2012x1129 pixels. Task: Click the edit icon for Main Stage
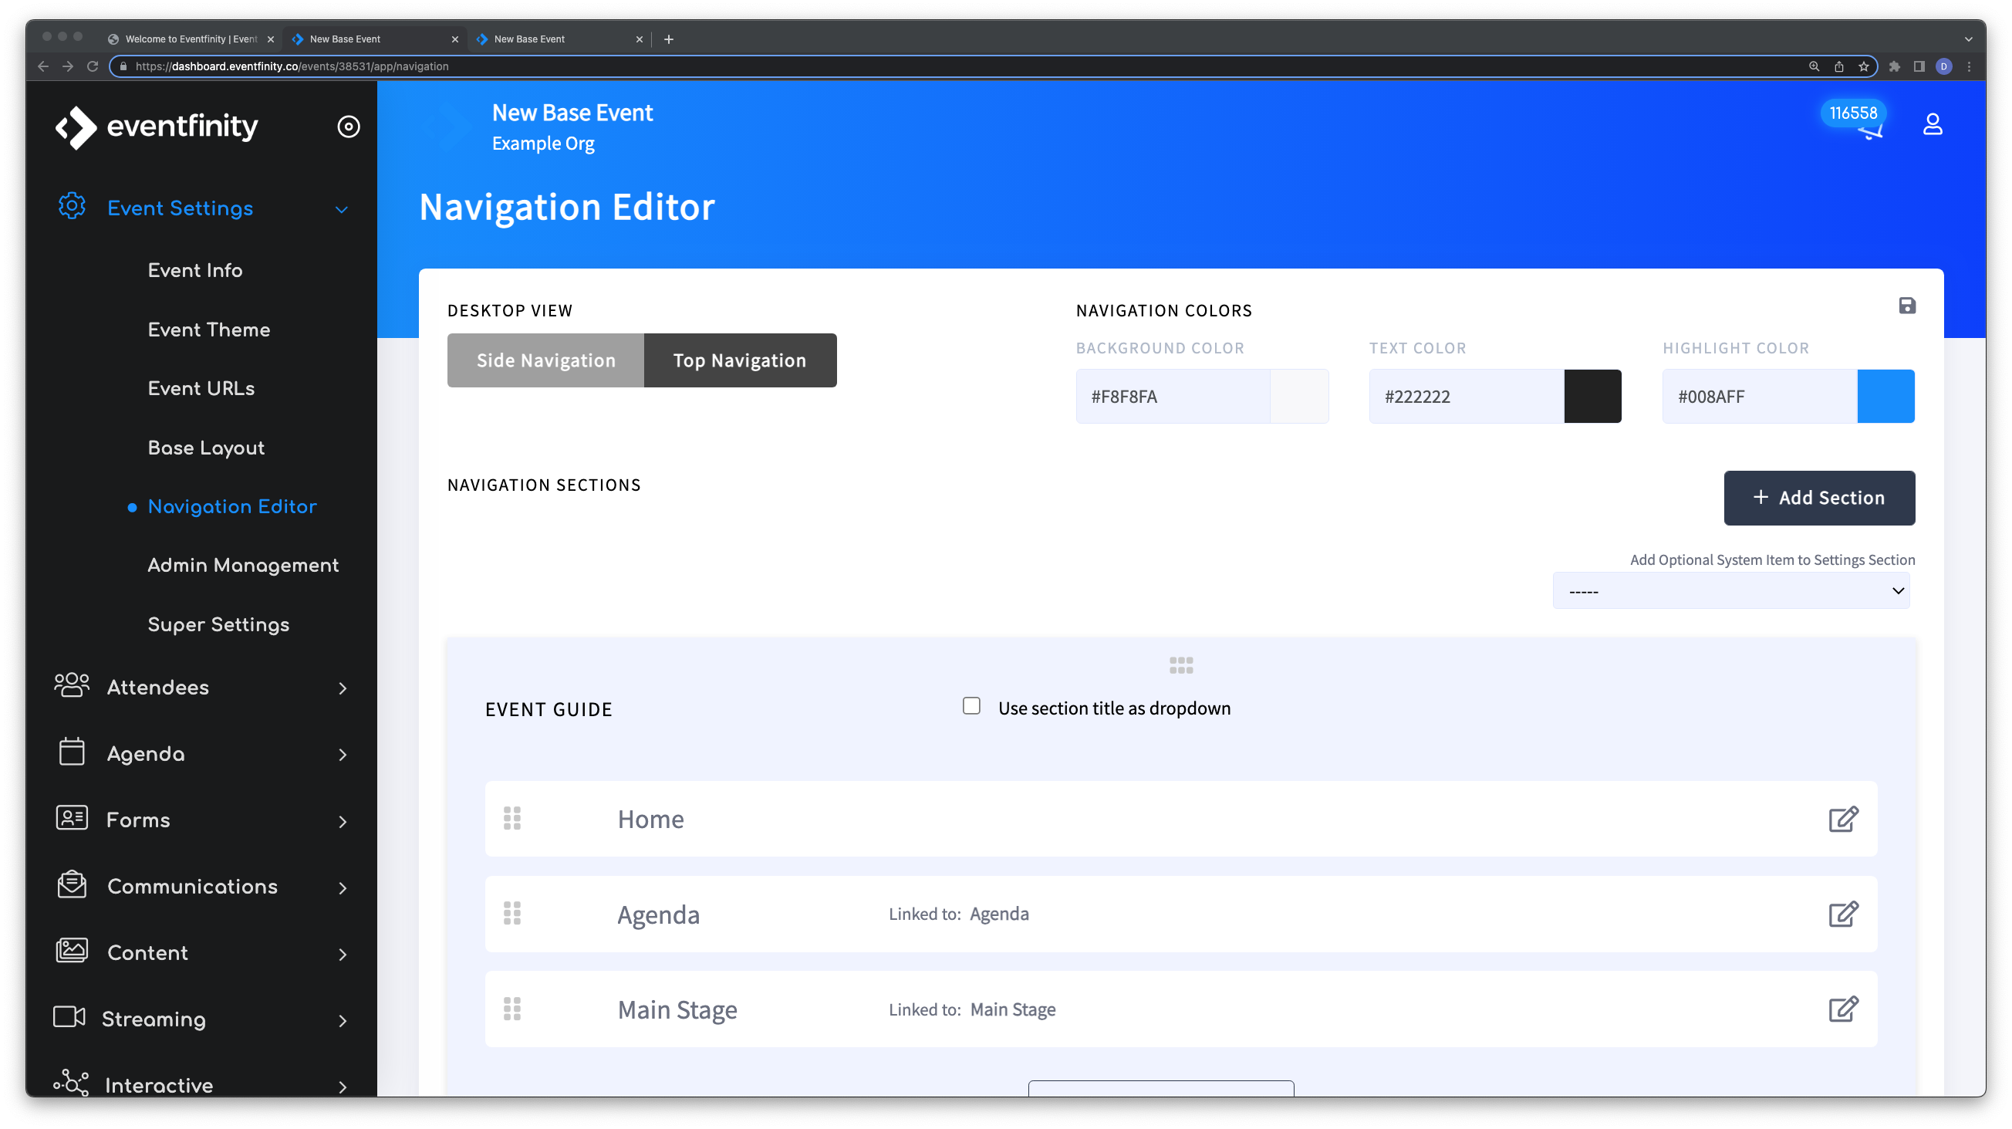click(1842, 1009)
